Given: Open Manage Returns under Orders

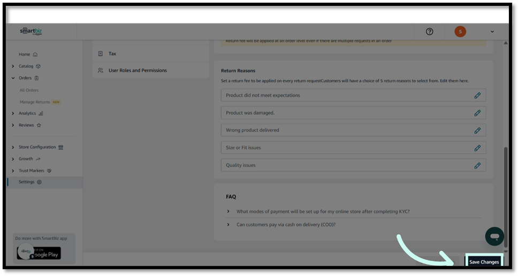Looking at the screenshot, I should (x=35, y=102).
